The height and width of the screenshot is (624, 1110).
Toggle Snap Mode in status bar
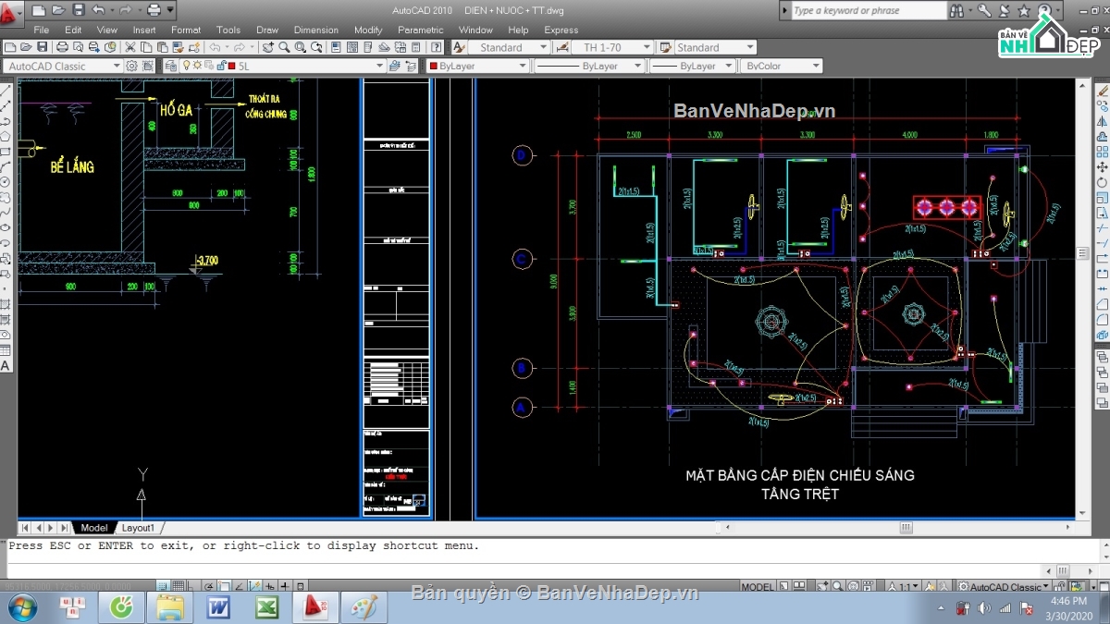tap(163, 586)
